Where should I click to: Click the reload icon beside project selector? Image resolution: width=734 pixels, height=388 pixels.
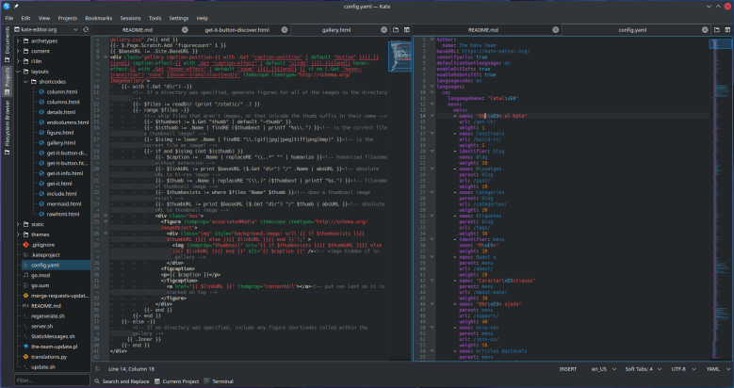[x=85, y=30]
